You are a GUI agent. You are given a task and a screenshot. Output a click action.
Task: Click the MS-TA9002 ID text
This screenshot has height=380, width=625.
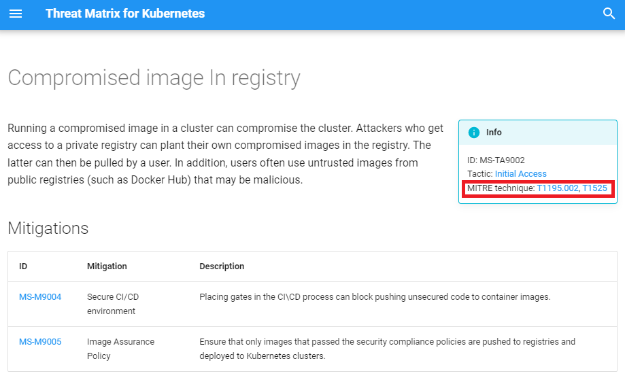click(x=496, y=160)
